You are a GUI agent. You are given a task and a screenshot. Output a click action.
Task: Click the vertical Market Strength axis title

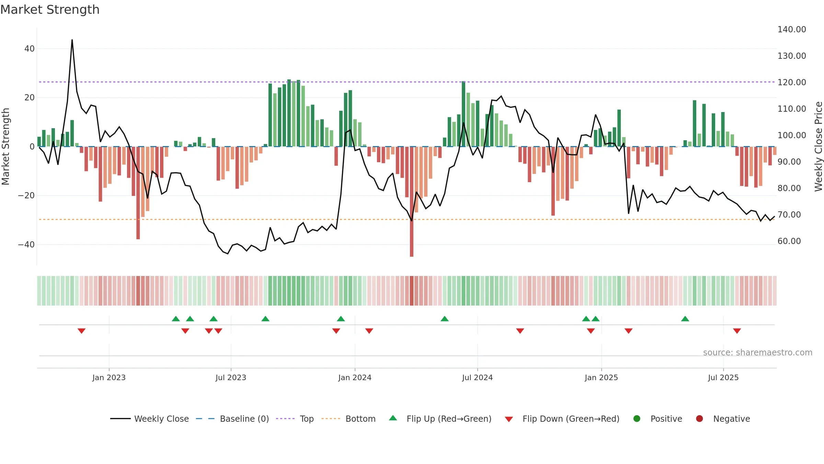5,146
